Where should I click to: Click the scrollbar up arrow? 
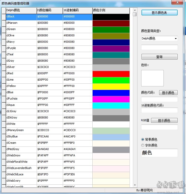pos(135,10)
